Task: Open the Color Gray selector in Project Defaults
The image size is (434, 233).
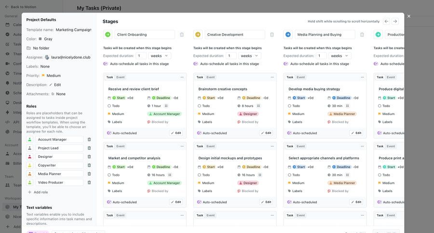Action: point(45,39)
